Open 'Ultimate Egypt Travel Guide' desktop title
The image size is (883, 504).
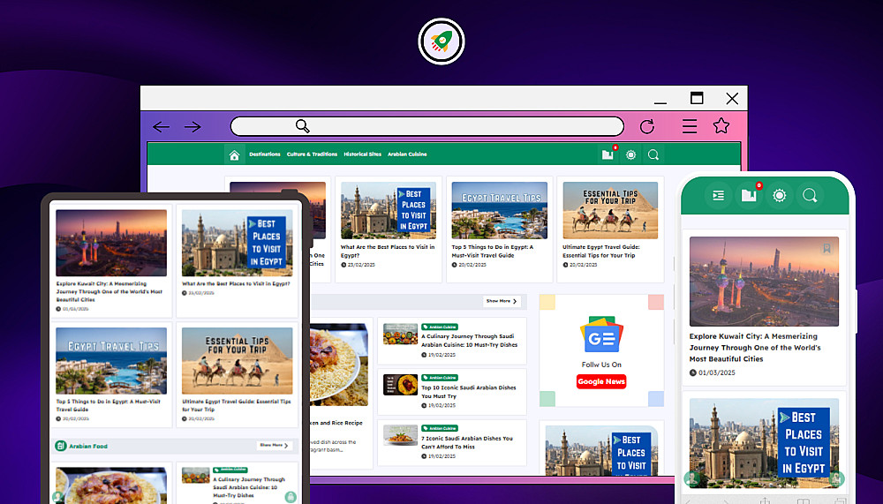tap(600, 252)
